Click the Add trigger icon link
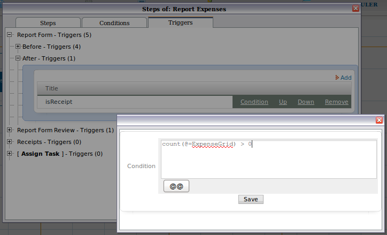 [343, 78]
